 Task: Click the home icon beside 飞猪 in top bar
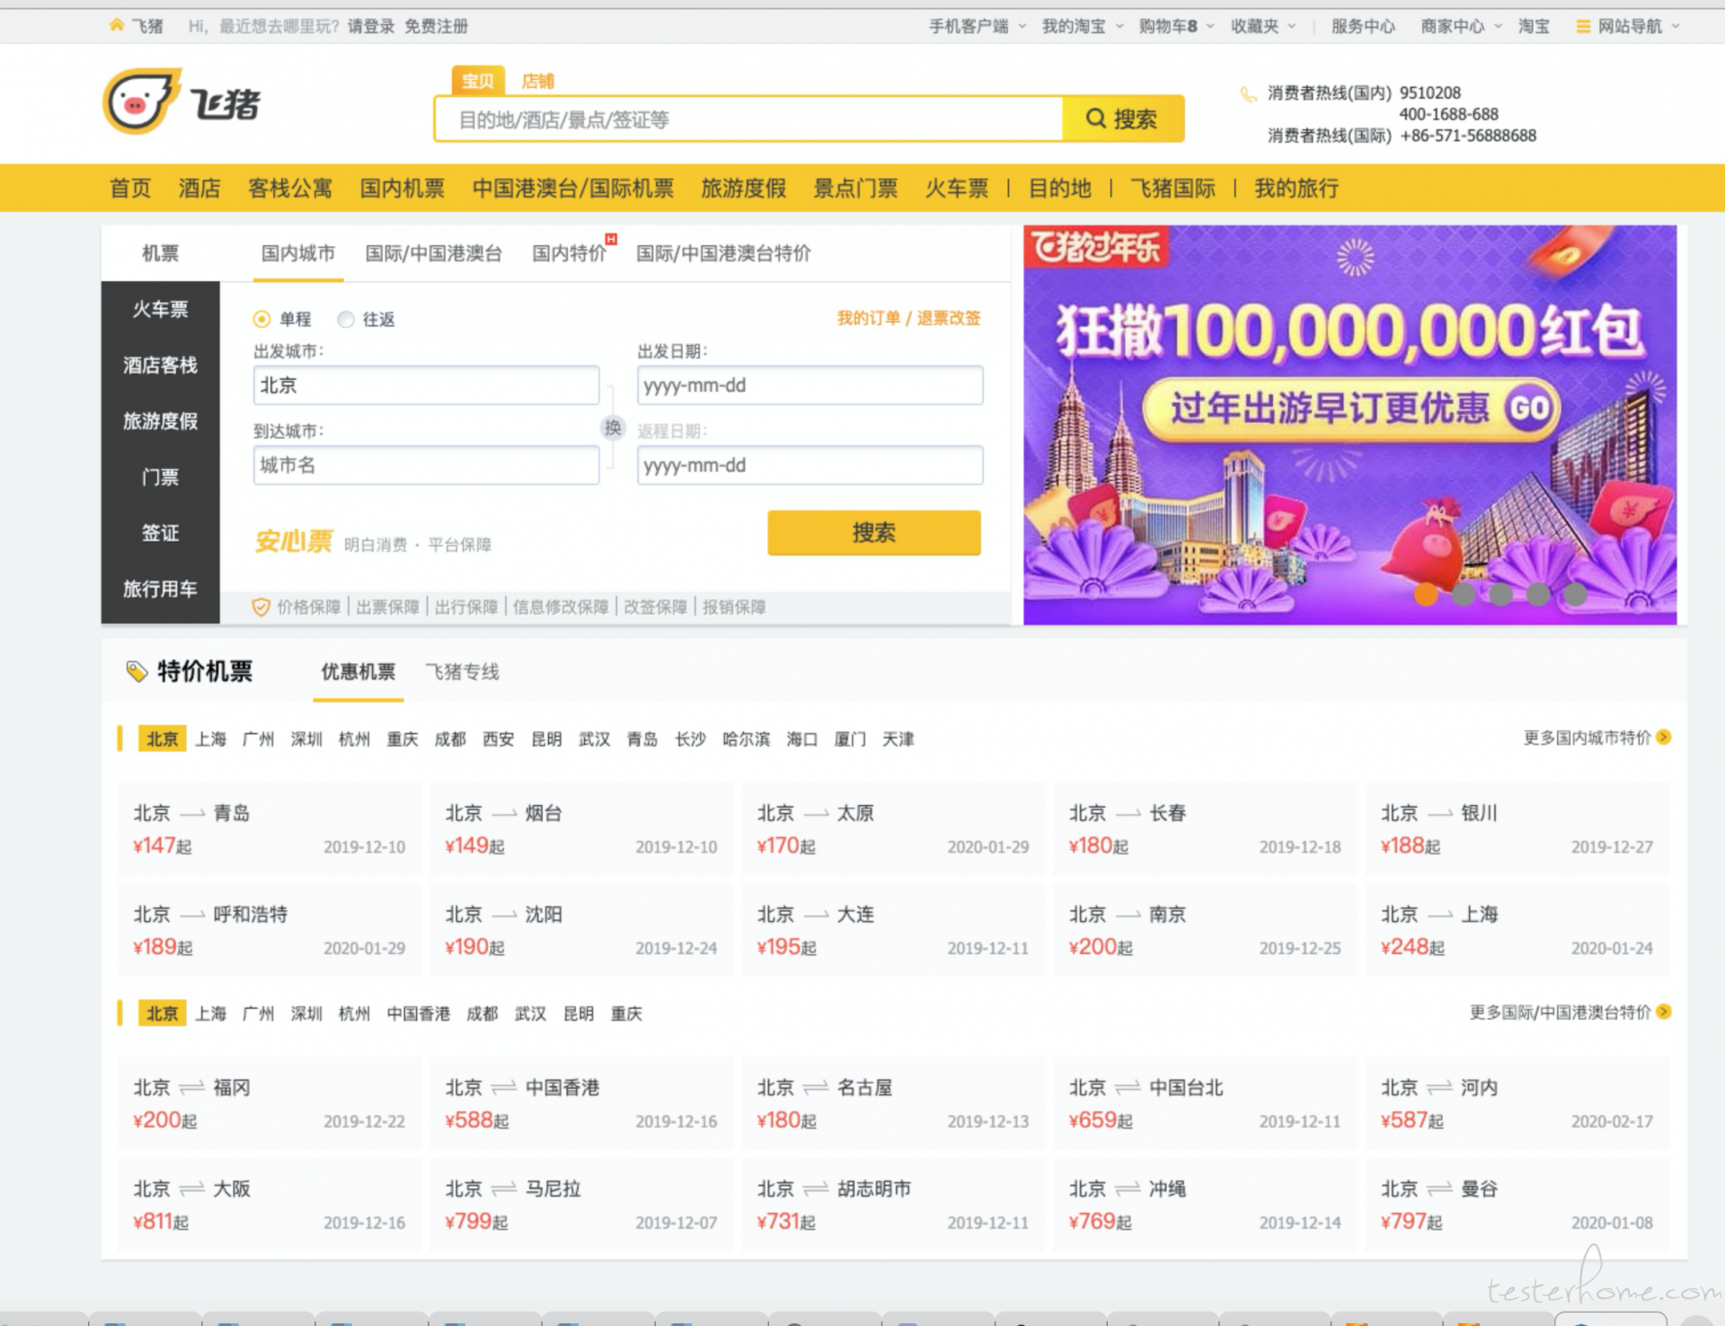tap(117, 25)
